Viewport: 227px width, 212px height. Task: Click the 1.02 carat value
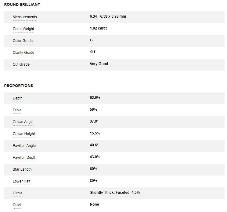click(x=98, y=28)
